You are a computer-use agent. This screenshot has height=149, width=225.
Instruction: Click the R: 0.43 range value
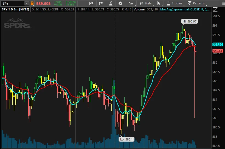click(x=126, y=10)
